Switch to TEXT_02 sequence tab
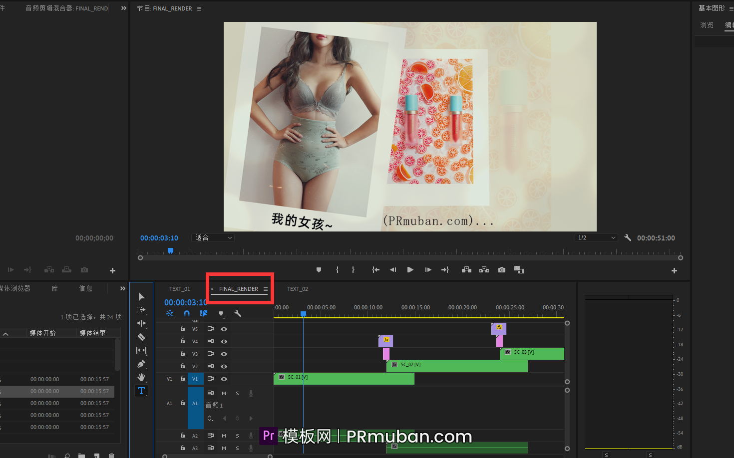The image size is (734, 458). tap(298, 289)
